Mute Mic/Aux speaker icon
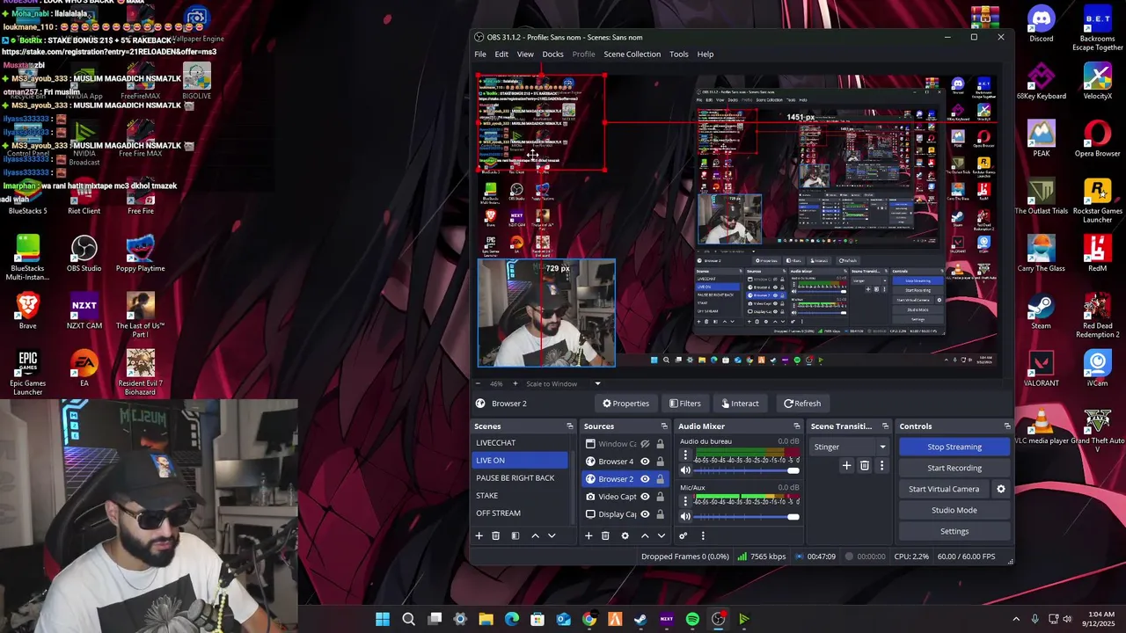Screen dimensions: 1126x633 pyautogui.click(x=685, y=517)
